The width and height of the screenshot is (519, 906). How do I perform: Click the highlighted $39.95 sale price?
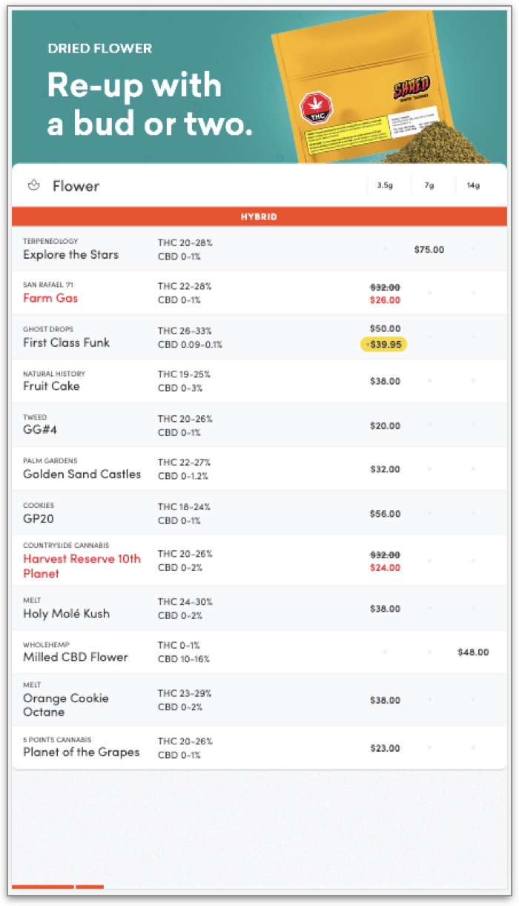point(384,344)
